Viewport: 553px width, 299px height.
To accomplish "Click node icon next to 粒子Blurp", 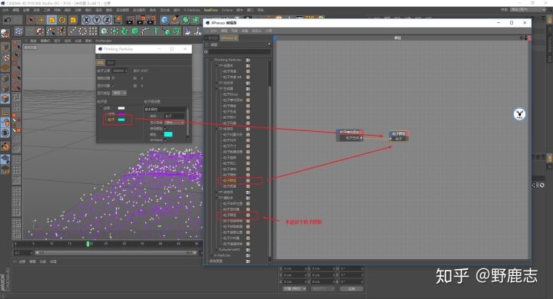I will [x=248, y=94].
